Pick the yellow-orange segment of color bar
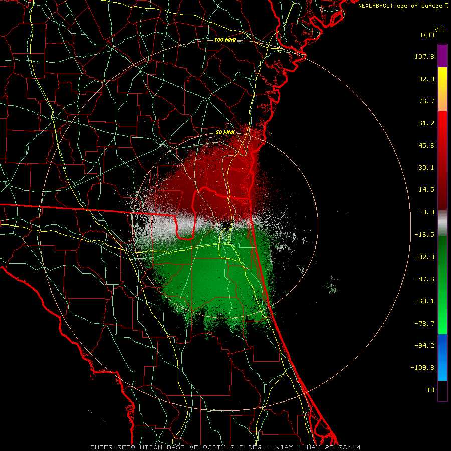The height and width of the screenshot is (451, 451). point(442,89)
